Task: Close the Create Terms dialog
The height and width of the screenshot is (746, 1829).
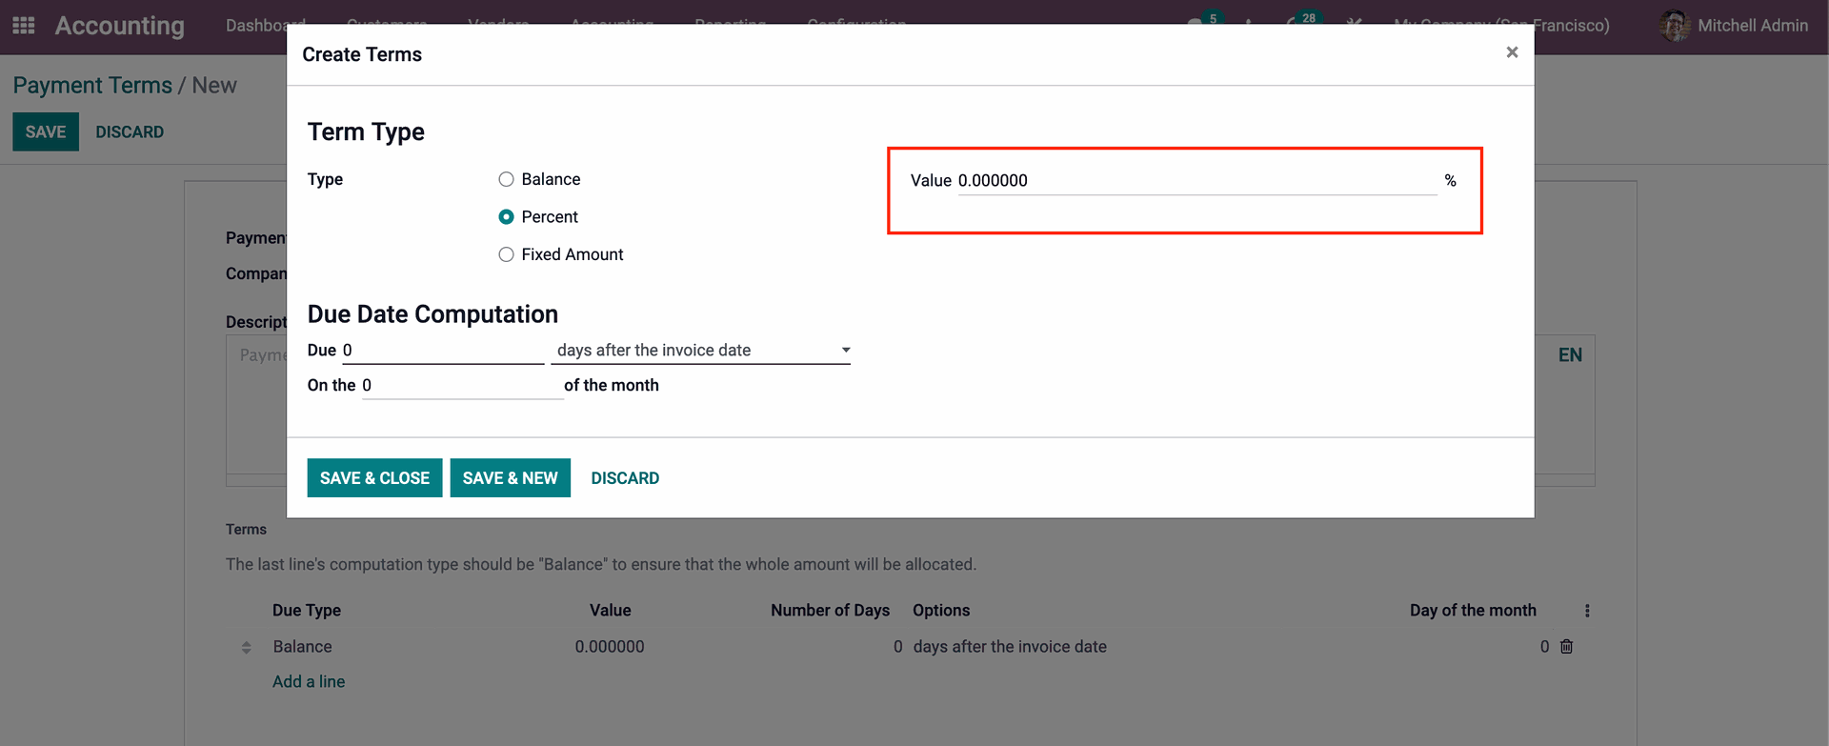Action: pyautogui.click(x=1512, y=52)
